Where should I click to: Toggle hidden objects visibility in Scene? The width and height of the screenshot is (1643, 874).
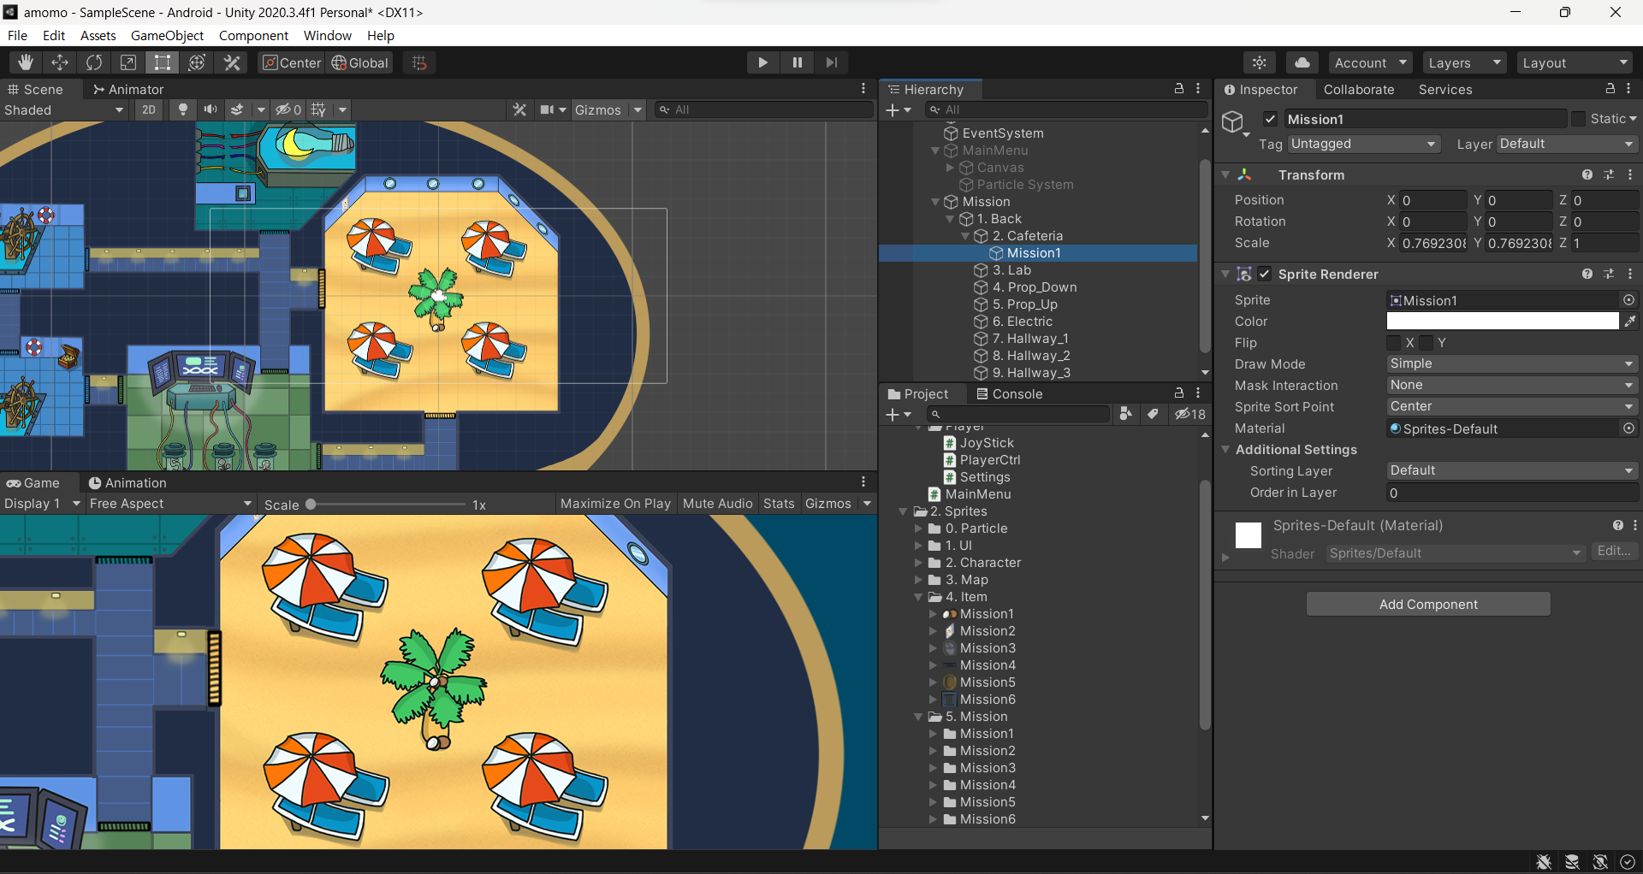(288, 109)
